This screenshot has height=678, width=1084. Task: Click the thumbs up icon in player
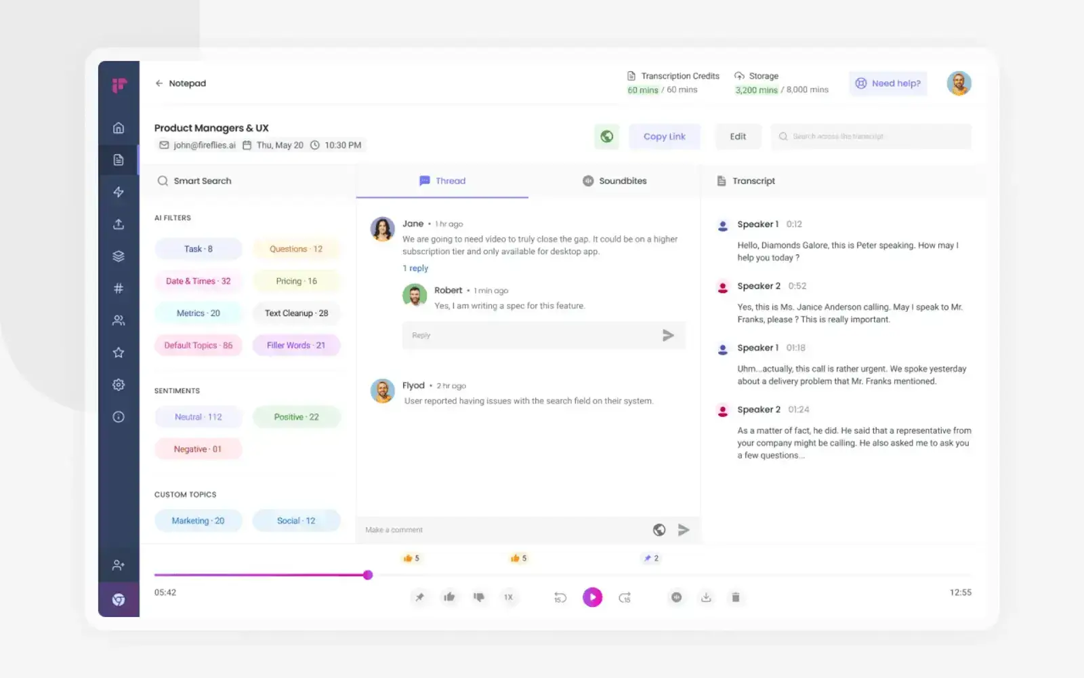point(449,597)
